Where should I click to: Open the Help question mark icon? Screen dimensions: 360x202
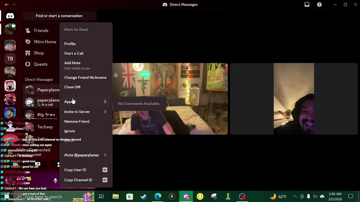(319, 4)
